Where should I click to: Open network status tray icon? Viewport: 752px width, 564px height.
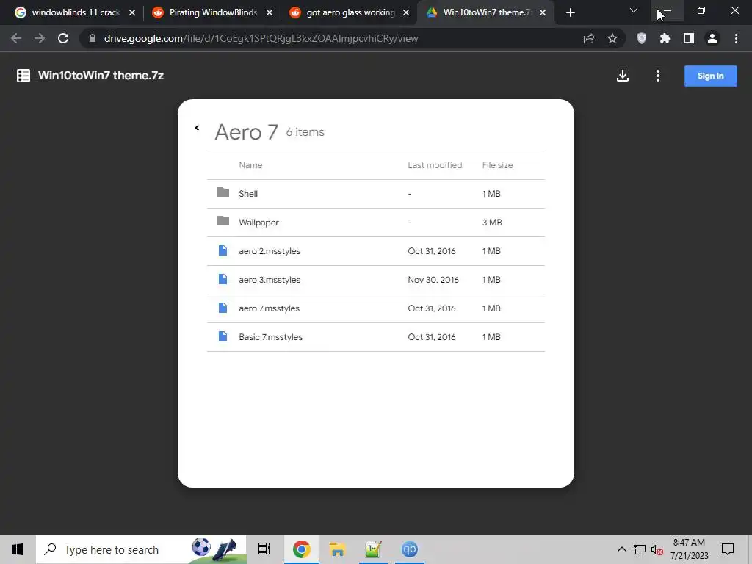[640, 549]
